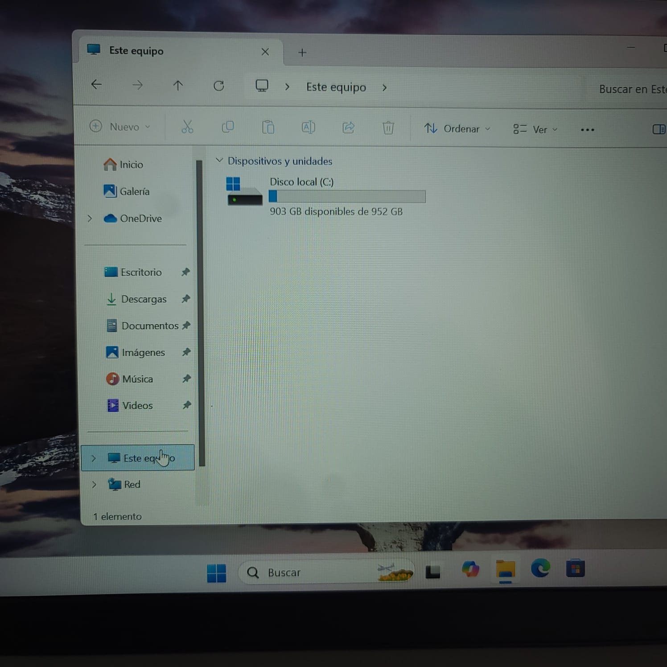
Task: Click the Copy icon in toolbar
Action: (x=228, y=127)
